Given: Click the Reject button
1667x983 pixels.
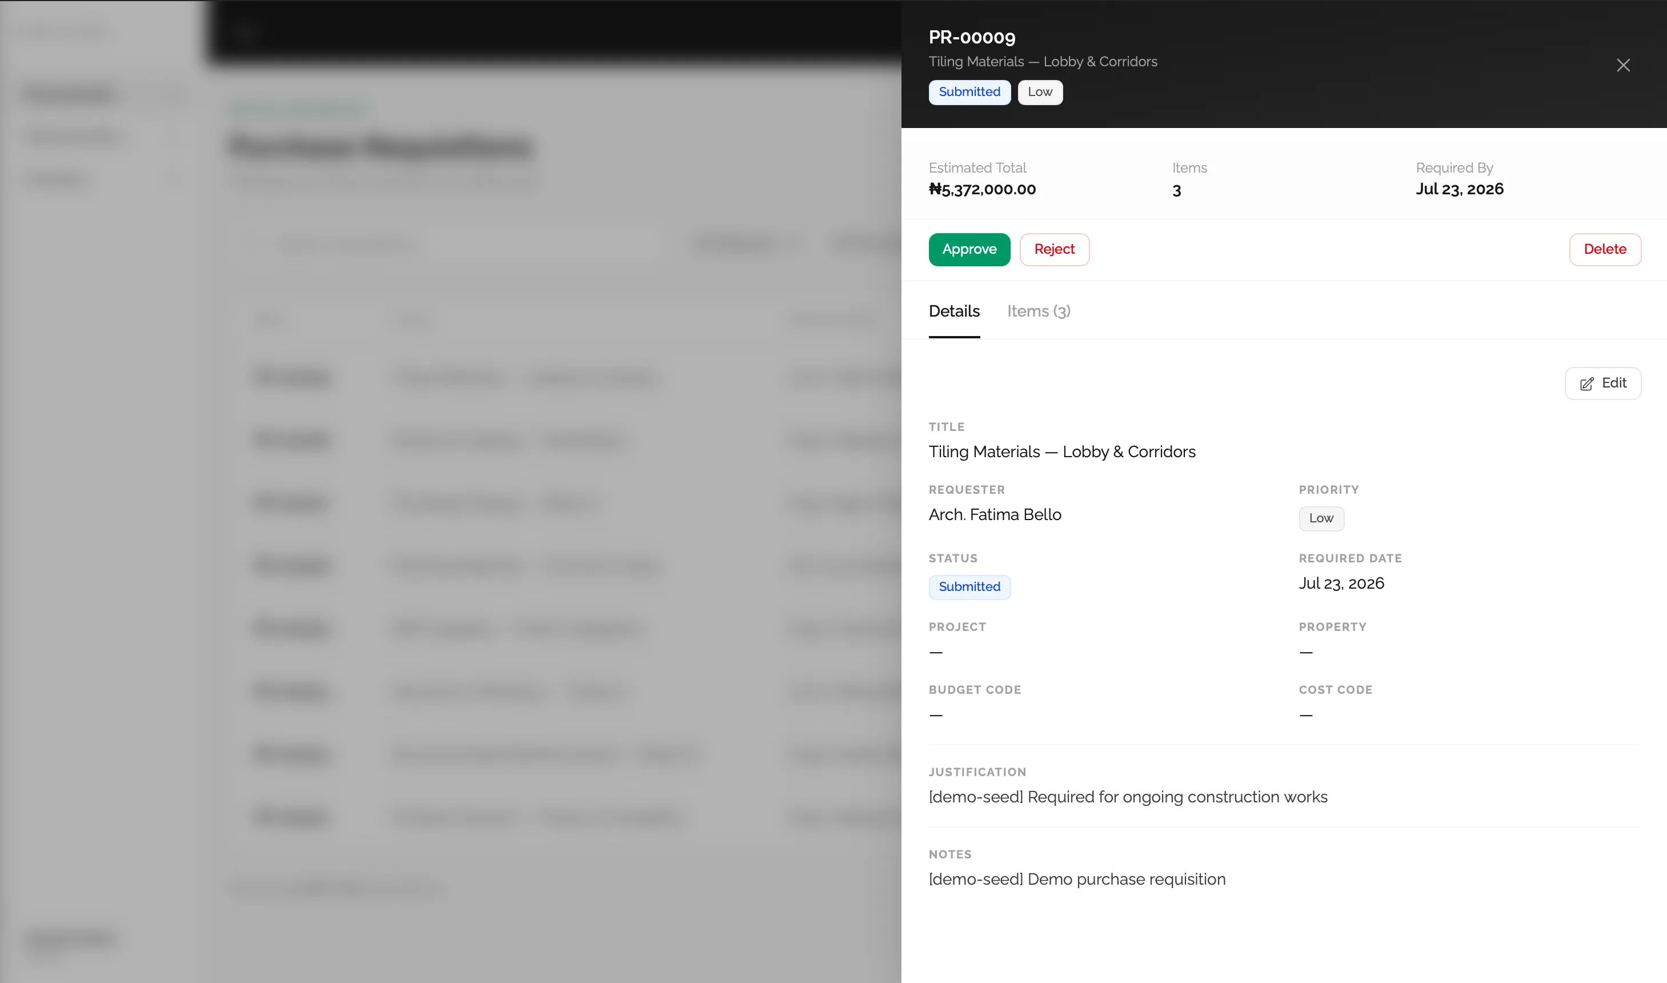Looking at the screenshot, I should [1054, 249].
